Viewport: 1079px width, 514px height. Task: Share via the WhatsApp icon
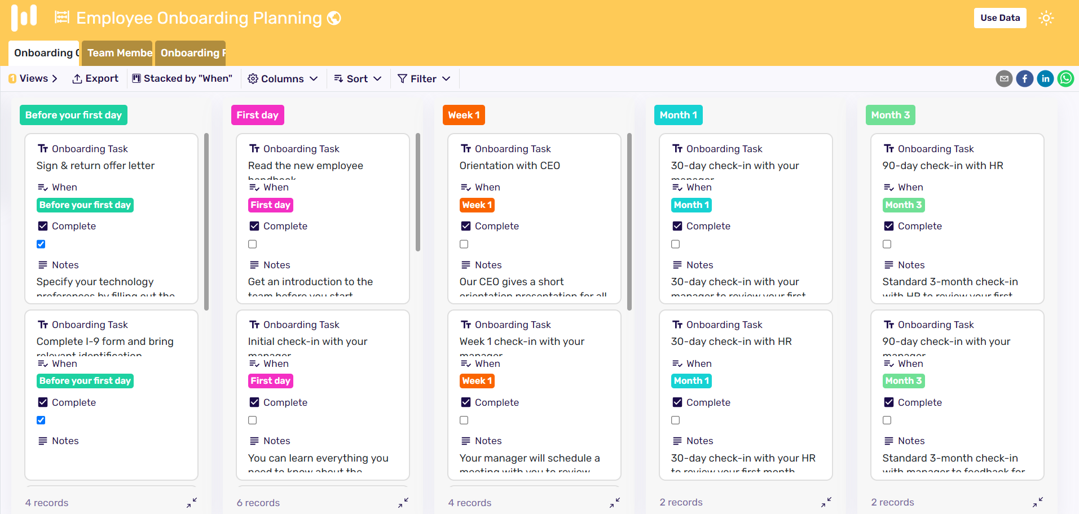tap(1065, 78)
